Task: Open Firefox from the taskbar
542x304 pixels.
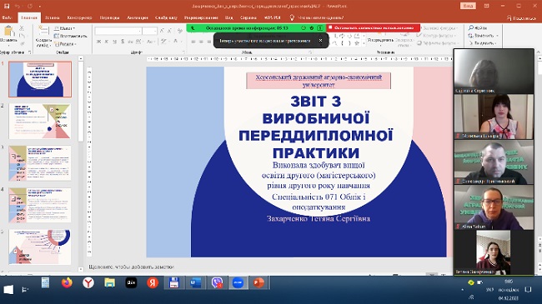Action: (67, 283)
